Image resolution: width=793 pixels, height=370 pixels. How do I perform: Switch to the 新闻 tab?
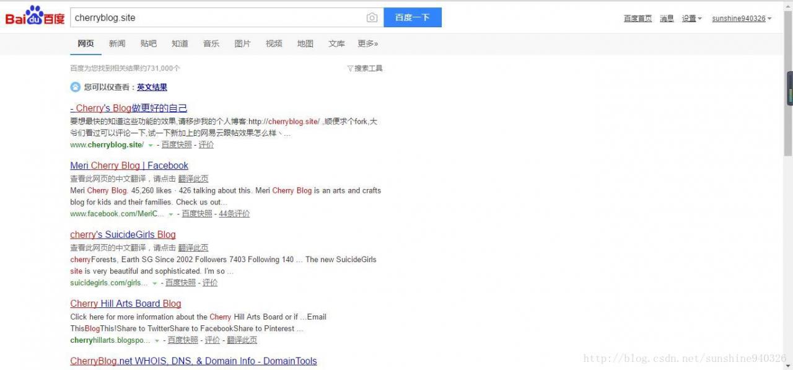[117, 43]
